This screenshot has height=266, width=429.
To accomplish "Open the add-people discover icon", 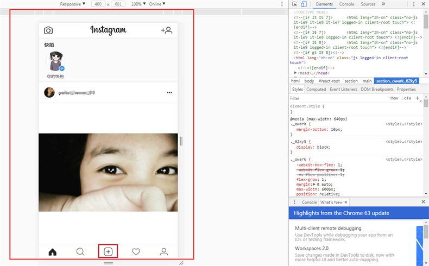I will [167, 30].
